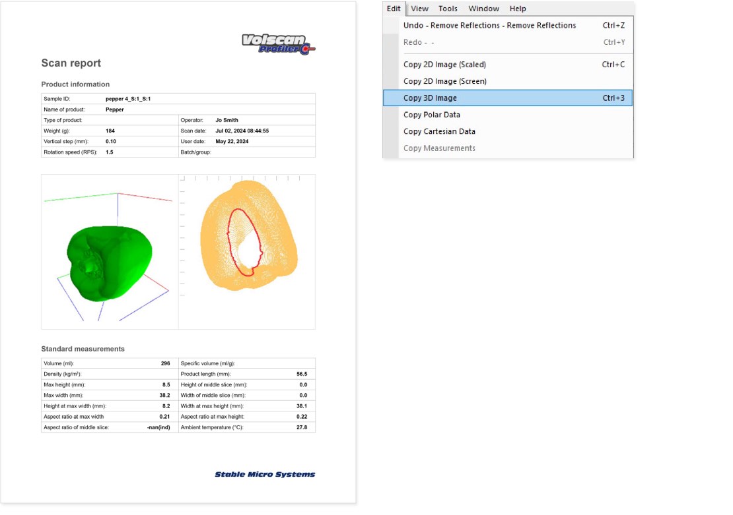The height and width of the screenshot is (515, 733).
Task: Click the Scan report heading
Action: pyautogui.click(x=71, y=63)
